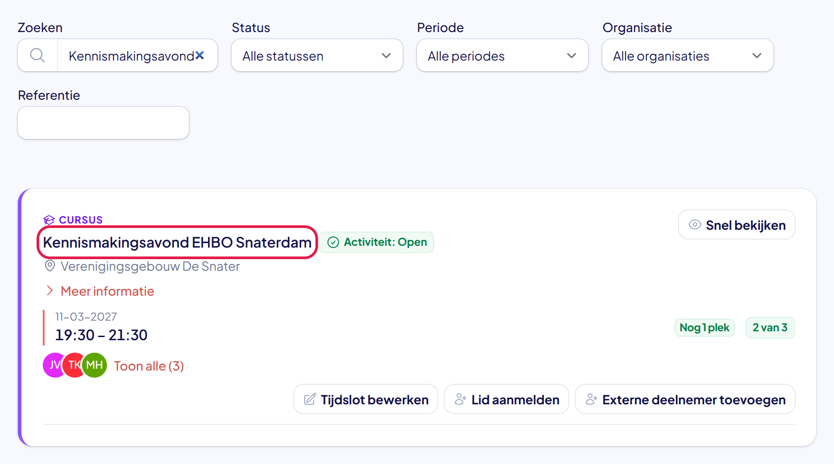834x464 pixels.
Task: Click the 19:30 – 21:30 time text
Action: [x=102, y=335]
